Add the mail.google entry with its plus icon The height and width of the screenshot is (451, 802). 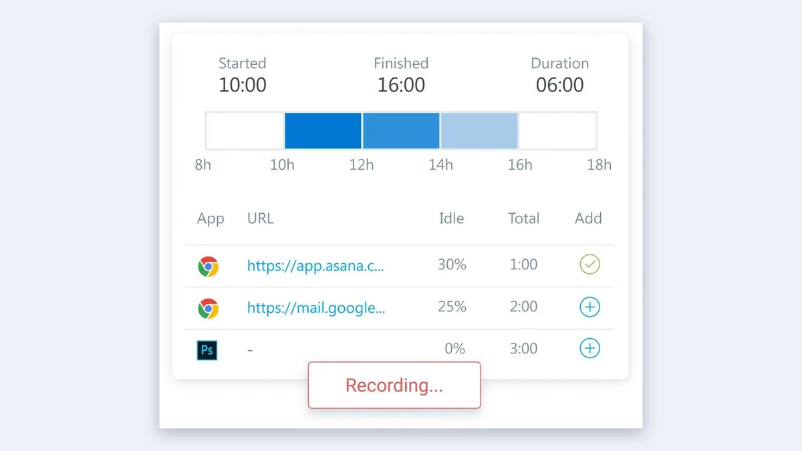pyautogui.click(x=589, y=307)
